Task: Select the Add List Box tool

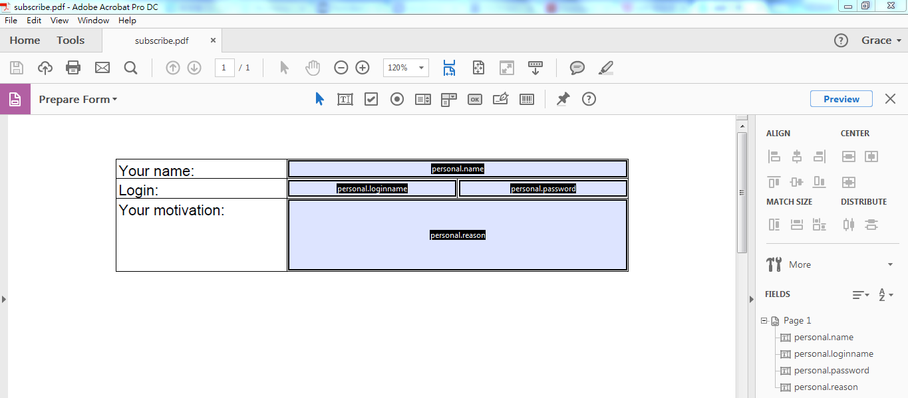Action: (x=423, y=100)
